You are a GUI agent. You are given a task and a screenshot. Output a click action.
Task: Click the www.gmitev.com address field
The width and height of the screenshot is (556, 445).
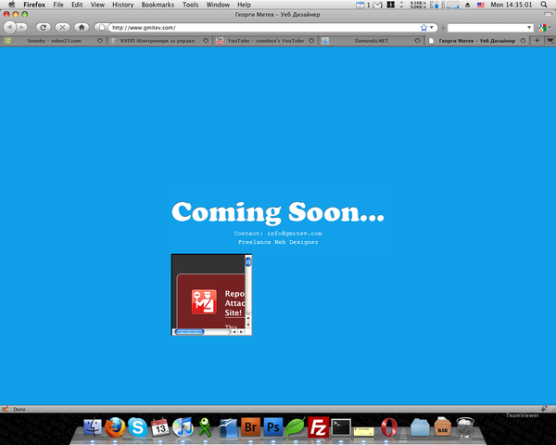tap(259, 27)
